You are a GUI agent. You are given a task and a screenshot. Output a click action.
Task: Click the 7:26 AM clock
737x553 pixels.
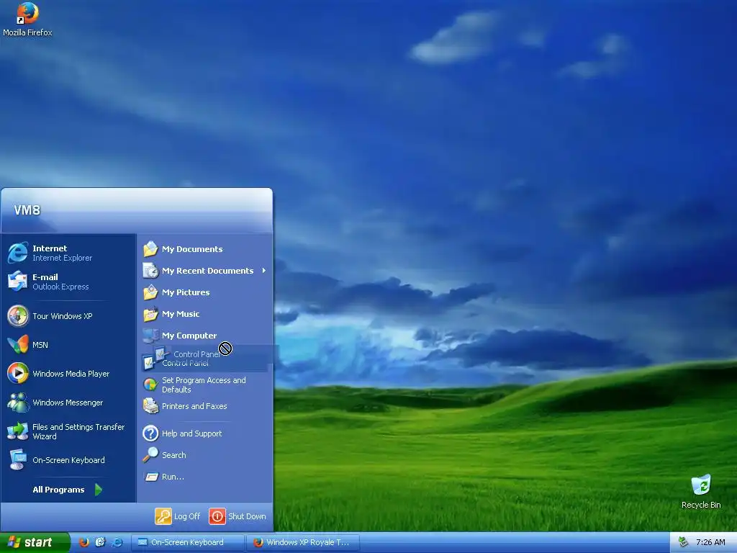click(x=710, y=542)
